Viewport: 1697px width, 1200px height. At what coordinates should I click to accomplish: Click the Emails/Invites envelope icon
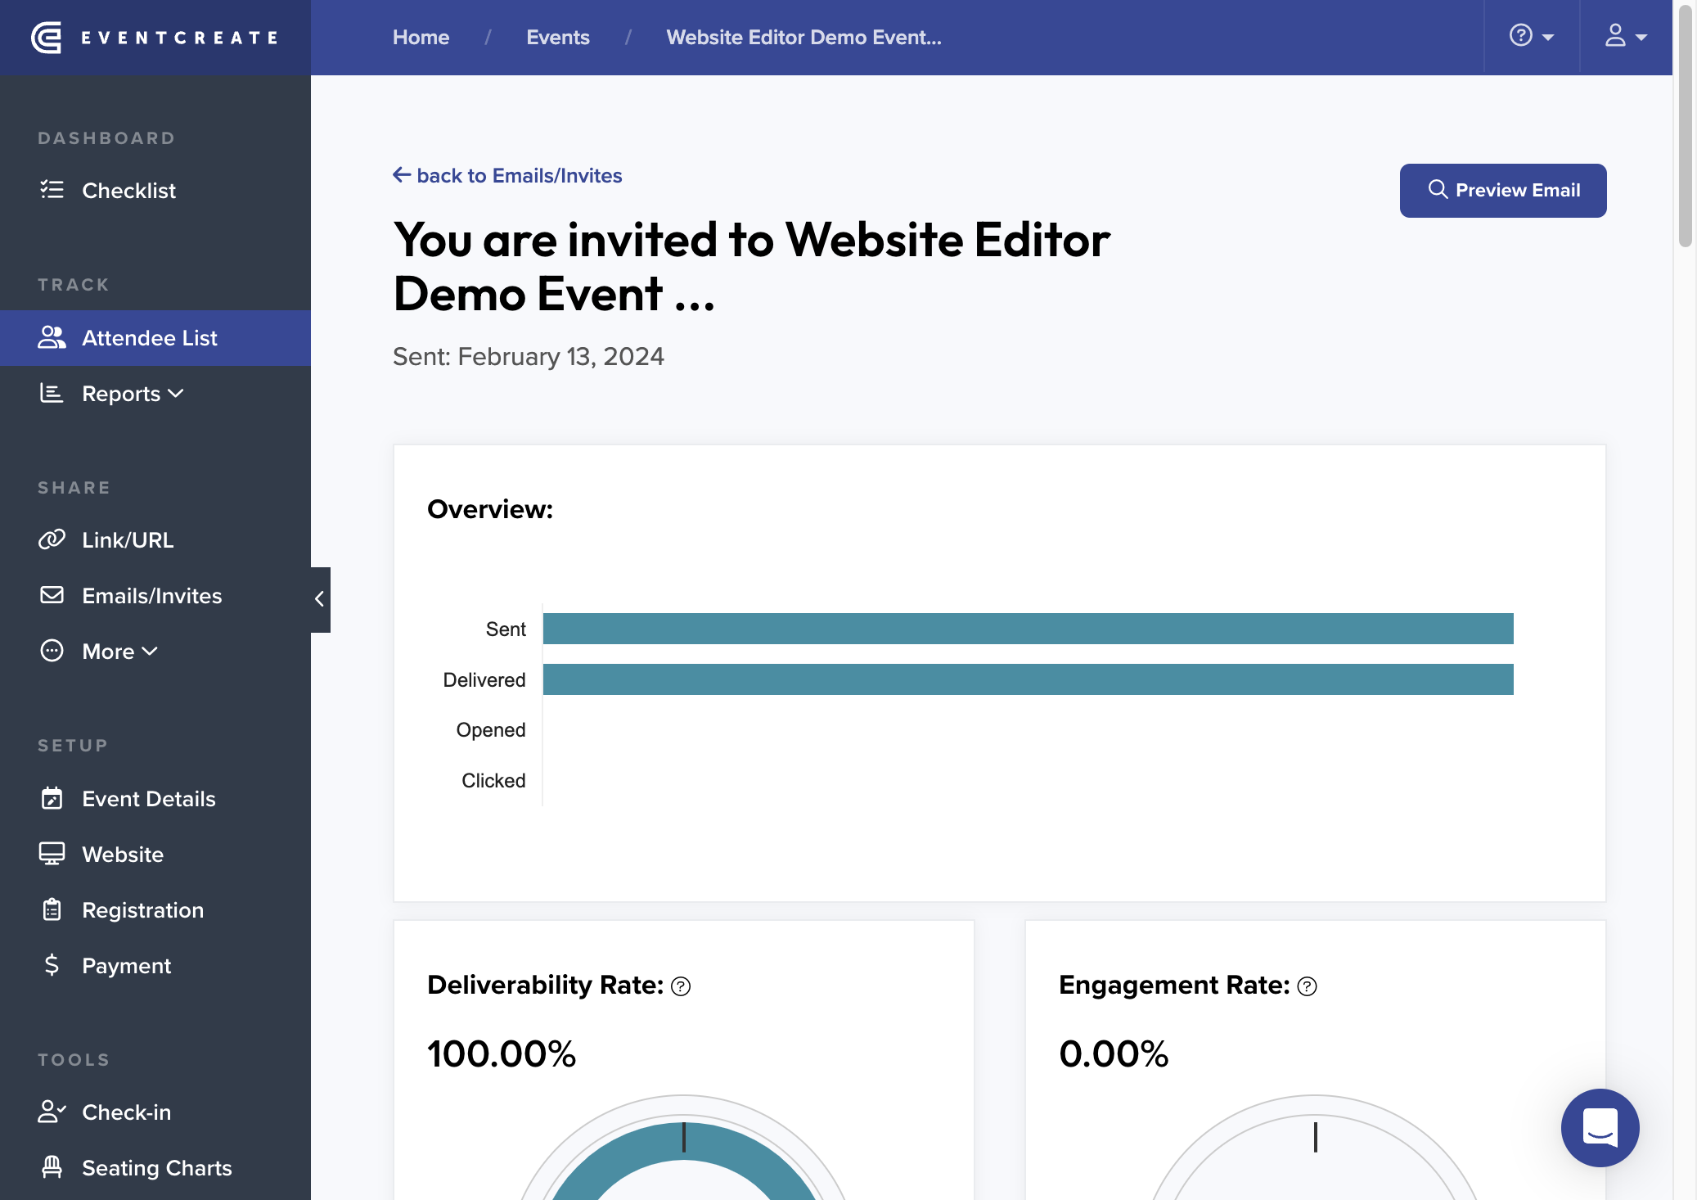click(52, 595)
